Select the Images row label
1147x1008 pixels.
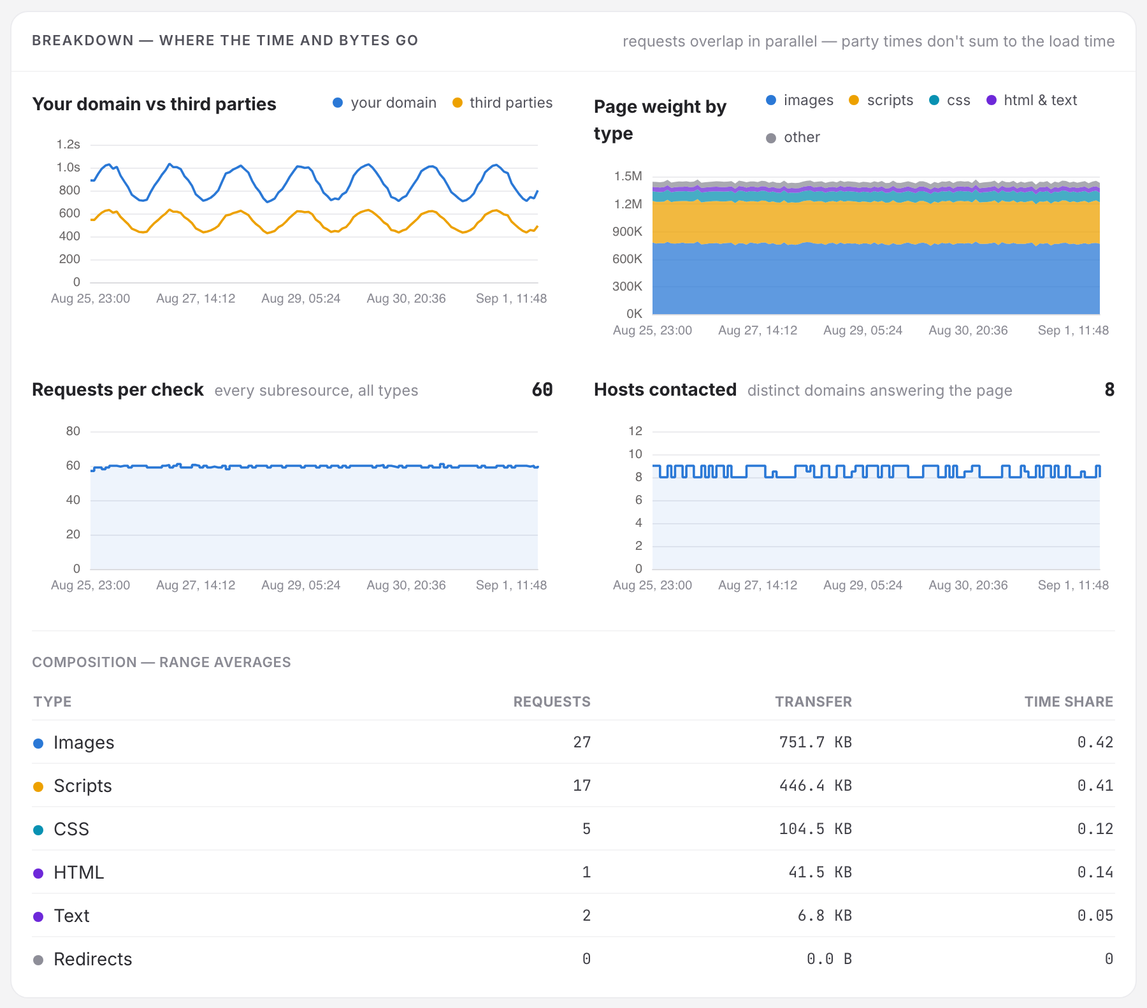point(84,742)
